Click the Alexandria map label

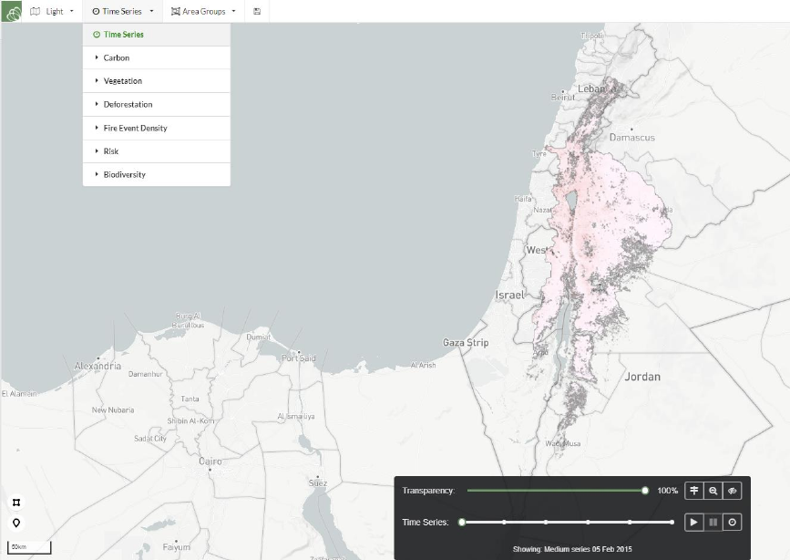coord(97,366)
